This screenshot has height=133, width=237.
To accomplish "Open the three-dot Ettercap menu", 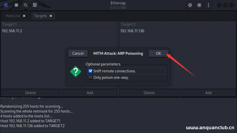I will 208,5.
